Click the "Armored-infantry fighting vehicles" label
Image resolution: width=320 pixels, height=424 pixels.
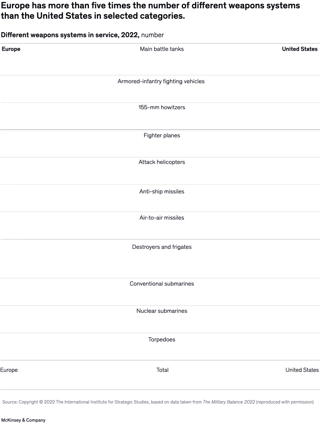(x=161, y=81)
